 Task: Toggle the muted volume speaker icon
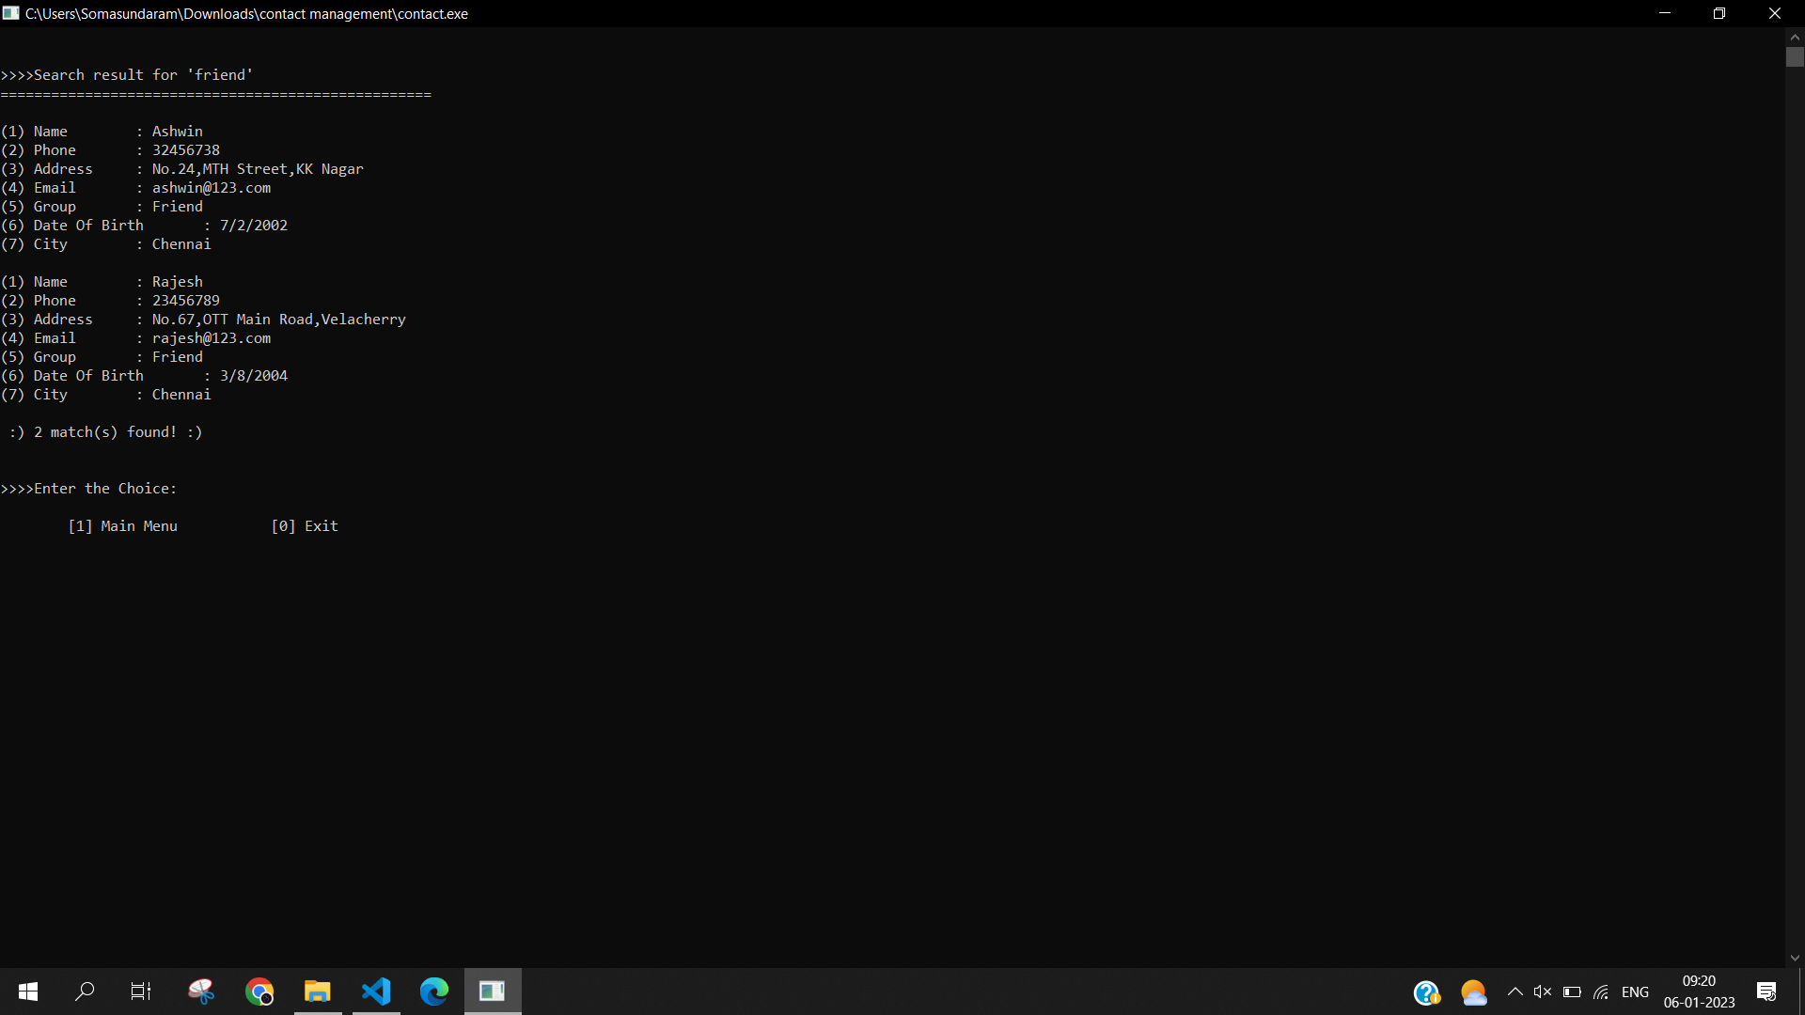[x=1543, y=992]
